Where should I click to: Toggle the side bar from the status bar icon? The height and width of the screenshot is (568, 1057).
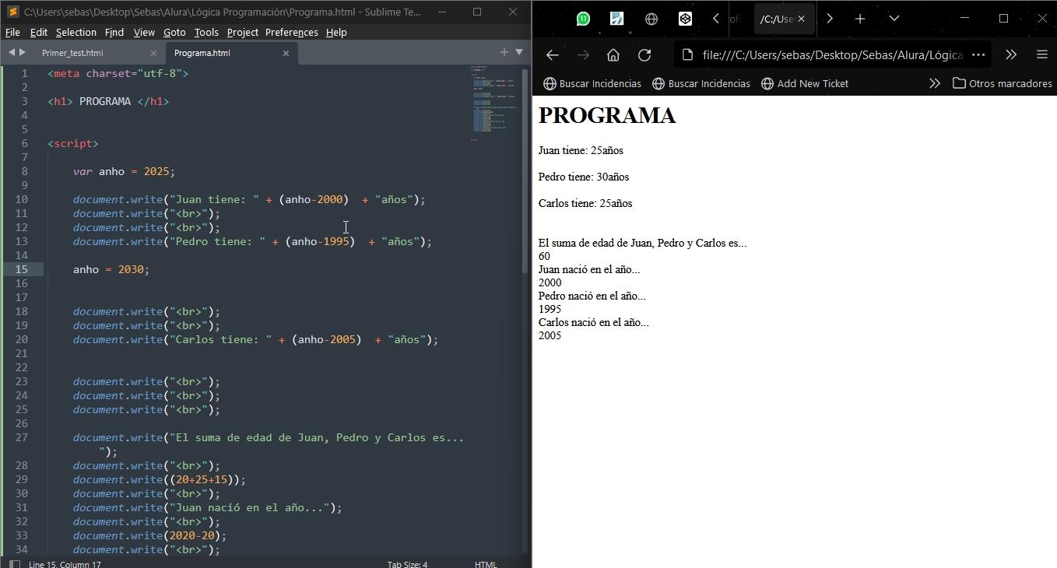[13, 563]
